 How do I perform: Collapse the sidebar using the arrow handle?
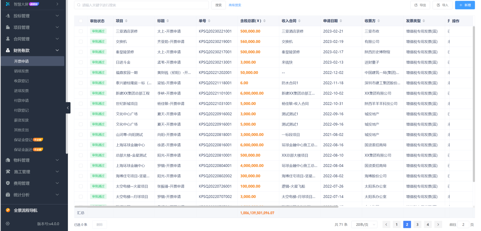click(x=68, y=108)
